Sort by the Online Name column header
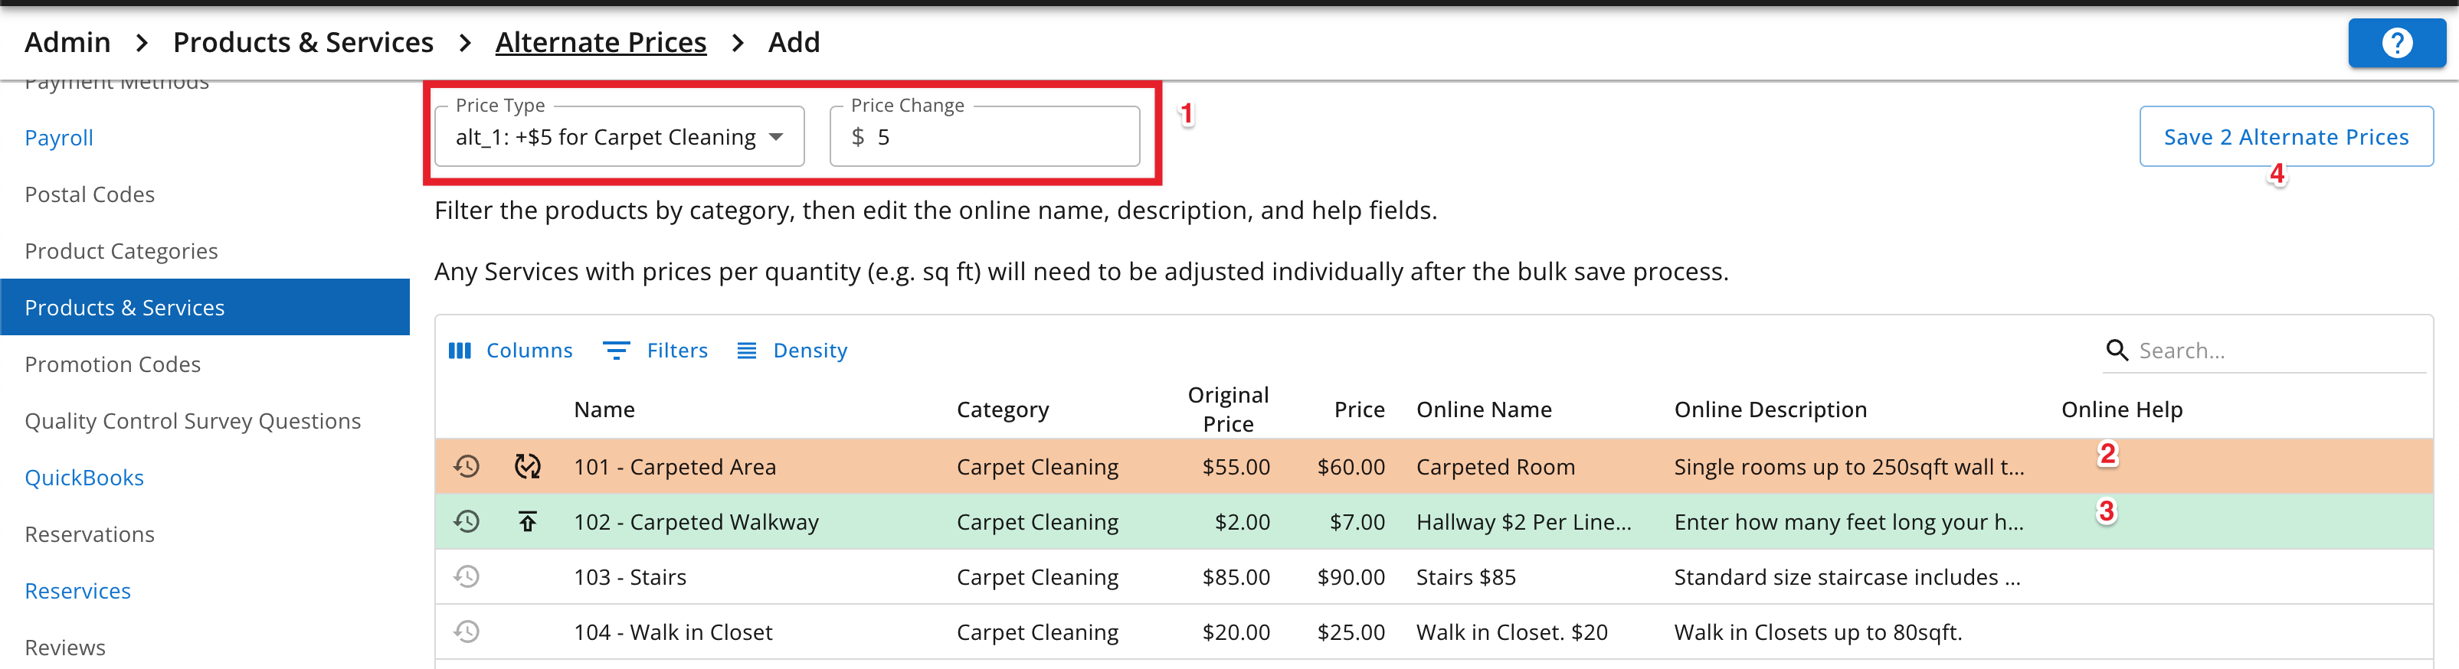The height and width of the screenshot is (669, 2459). click(x=1483, y=410)
